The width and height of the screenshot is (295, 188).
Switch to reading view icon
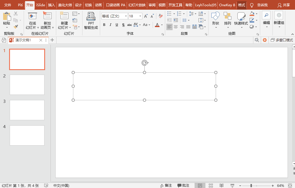coord(221,185)
